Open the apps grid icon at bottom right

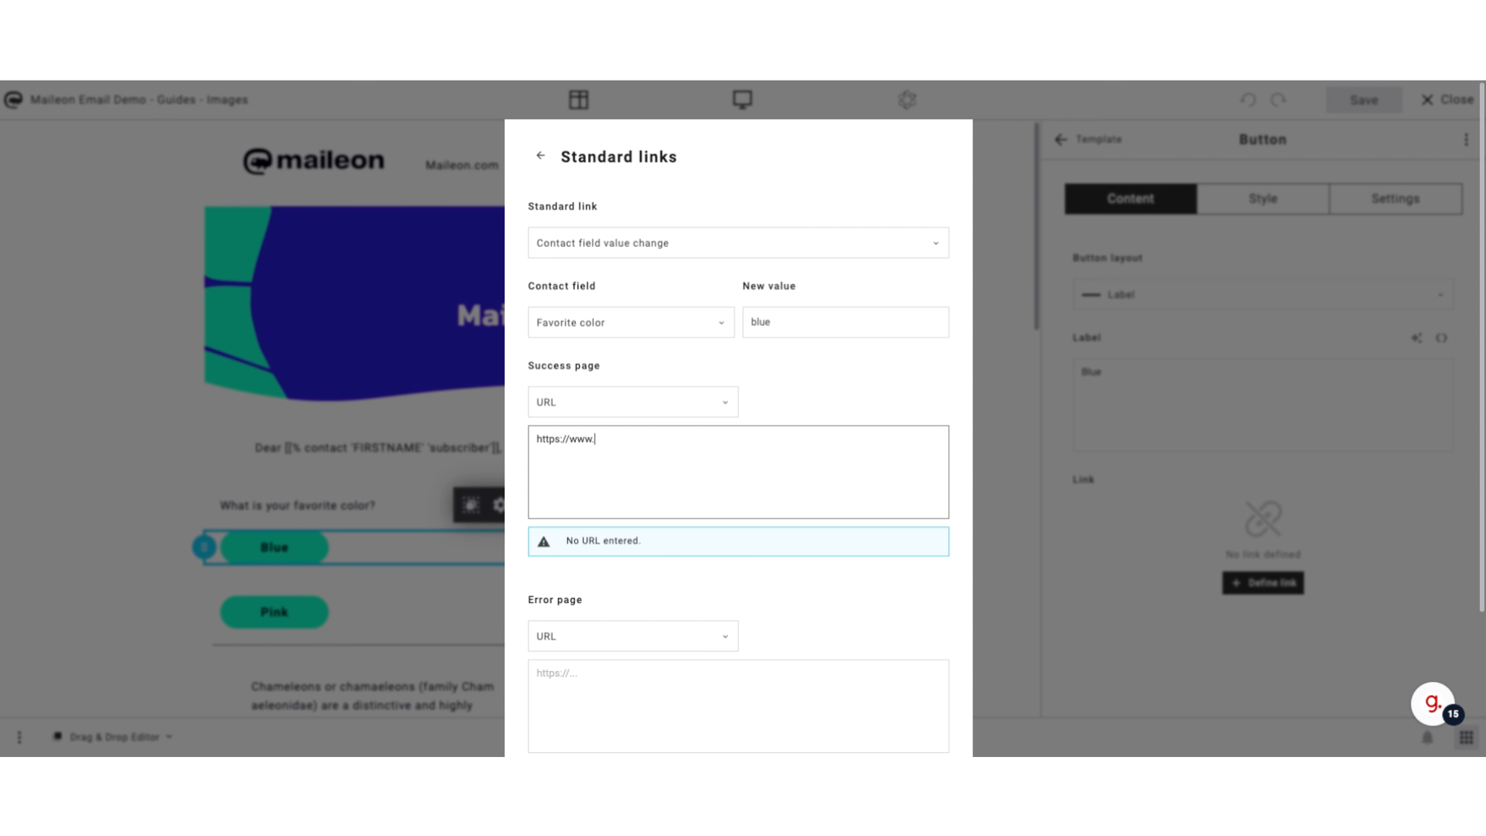[1466, 738]
